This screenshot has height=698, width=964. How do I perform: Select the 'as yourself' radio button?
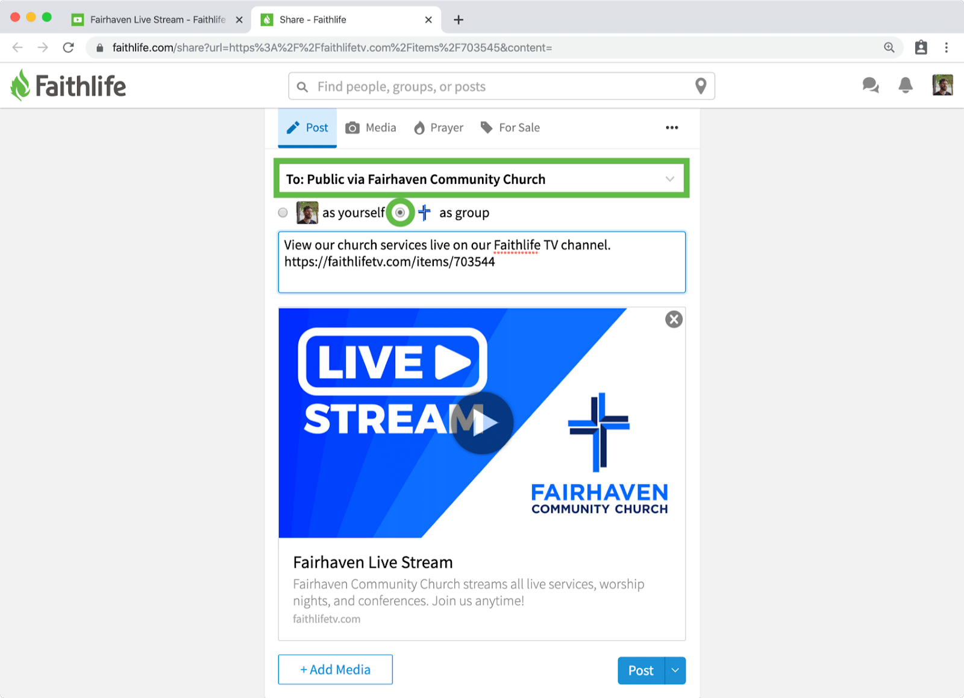[283, 213]
